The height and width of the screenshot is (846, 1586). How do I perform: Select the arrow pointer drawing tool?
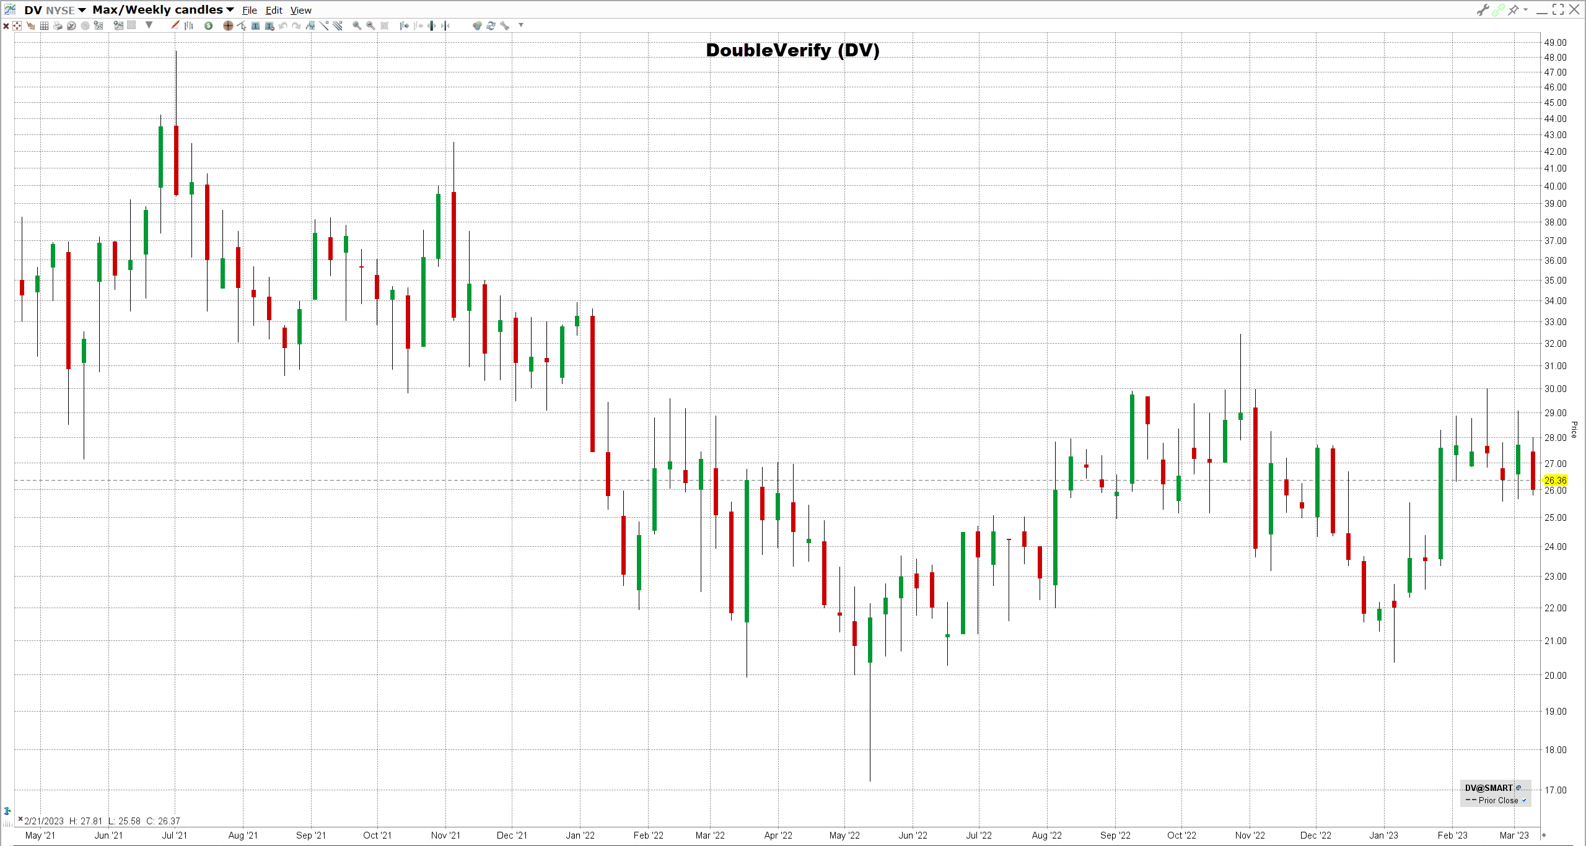242,25
